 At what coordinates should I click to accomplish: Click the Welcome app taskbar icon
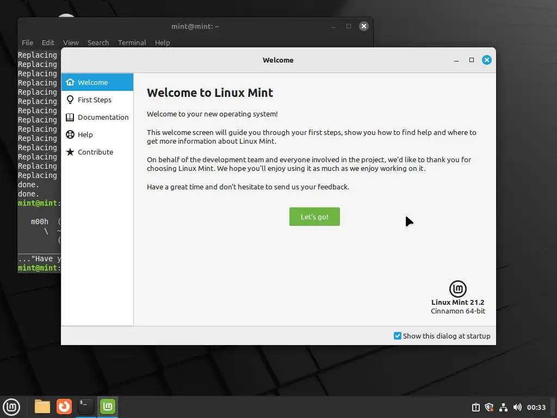click(x=108, y=407)
